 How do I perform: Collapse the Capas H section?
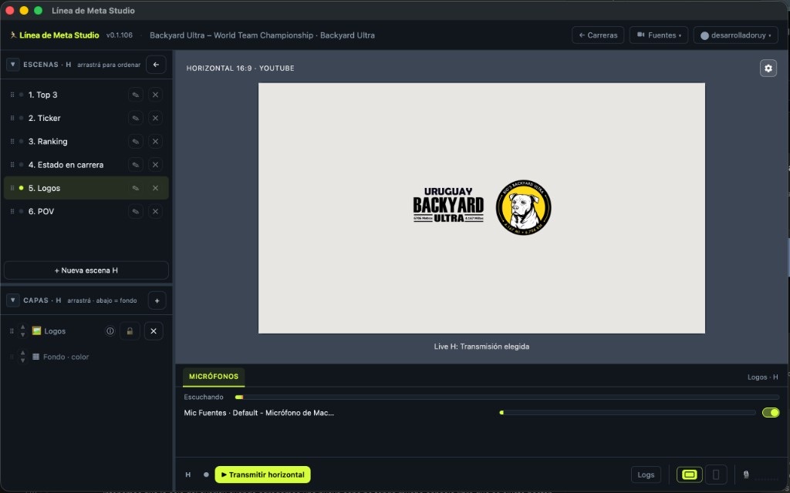(x=12, y=300)
